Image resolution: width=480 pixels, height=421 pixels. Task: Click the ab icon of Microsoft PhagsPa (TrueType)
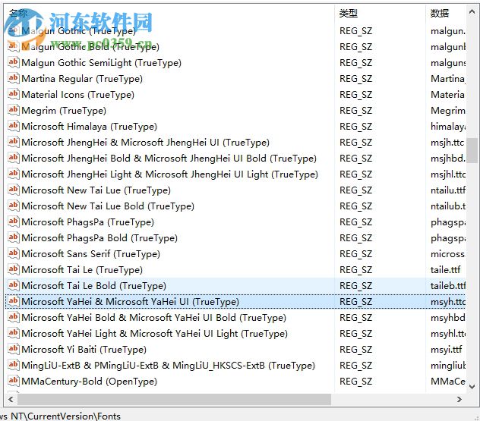(13, 221)
